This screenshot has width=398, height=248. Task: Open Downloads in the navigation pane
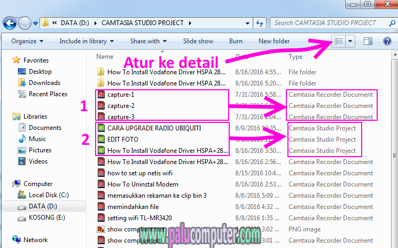44,83
